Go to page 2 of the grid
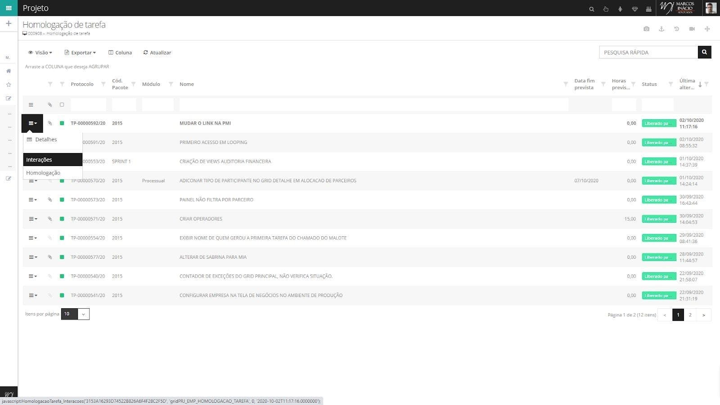 (690, 315)
